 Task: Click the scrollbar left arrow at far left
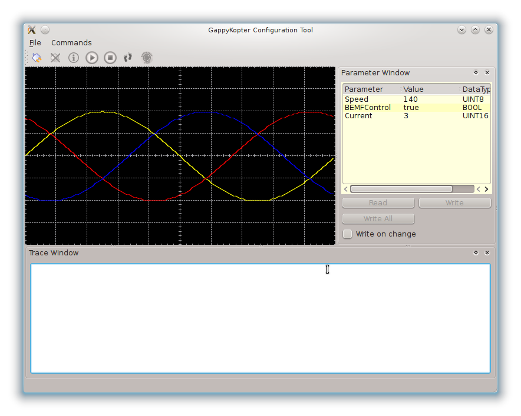(x=346, y=189)
